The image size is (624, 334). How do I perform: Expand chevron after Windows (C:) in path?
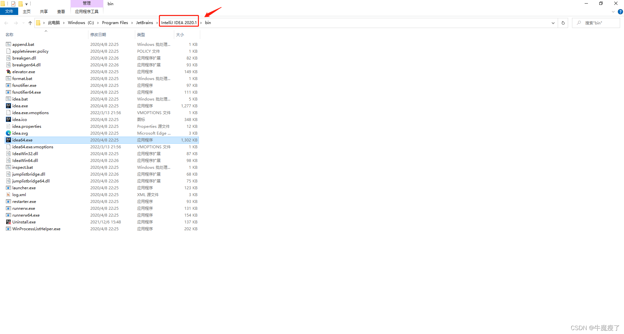point(98,23)
